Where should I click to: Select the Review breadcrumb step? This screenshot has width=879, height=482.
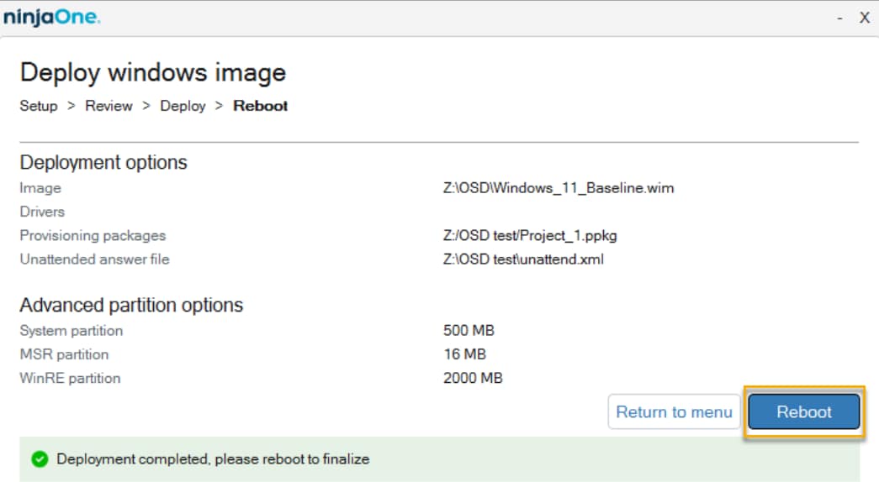[x=109, y=106]
